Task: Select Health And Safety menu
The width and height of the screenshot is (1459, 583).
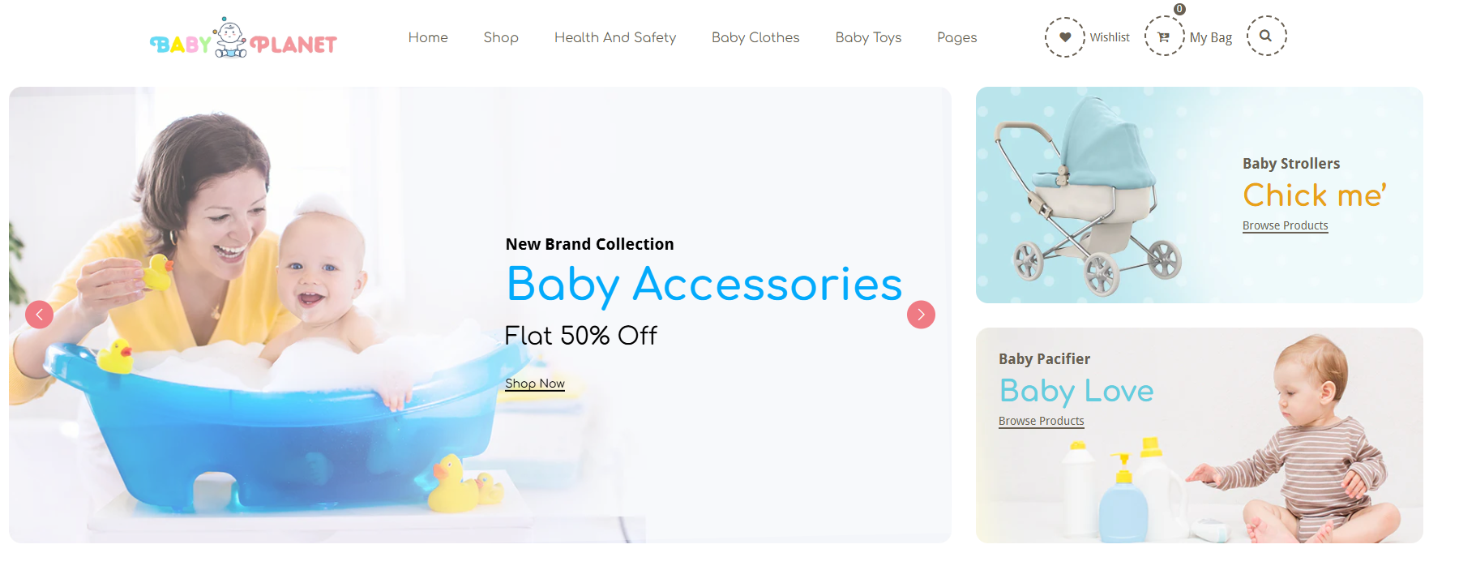Action: [x=615, y=37]
